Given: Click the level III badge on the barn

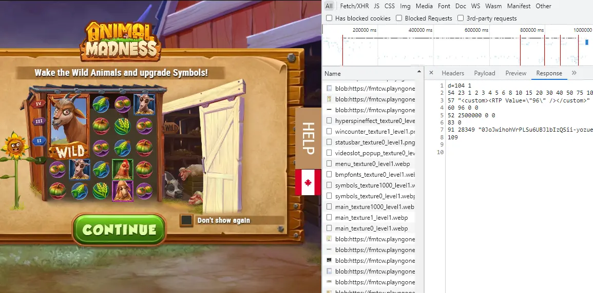Looking at the screenshot, I should 39,121.
